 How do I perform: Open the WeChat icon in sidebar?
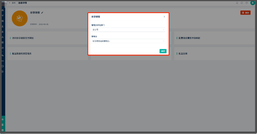coord(3,55)
